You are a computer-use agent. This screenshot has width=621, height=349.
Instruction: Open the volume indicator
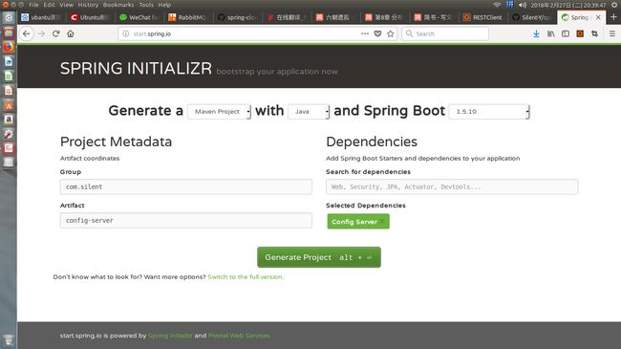coord(523,5)
